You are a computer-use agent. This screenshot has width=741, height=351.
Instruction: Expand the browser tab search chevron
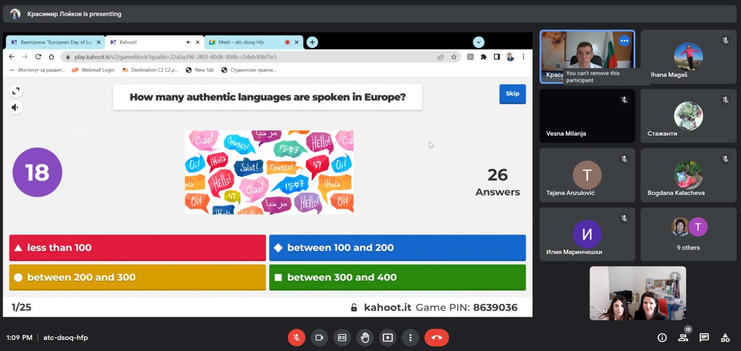[x=478, y=42]
